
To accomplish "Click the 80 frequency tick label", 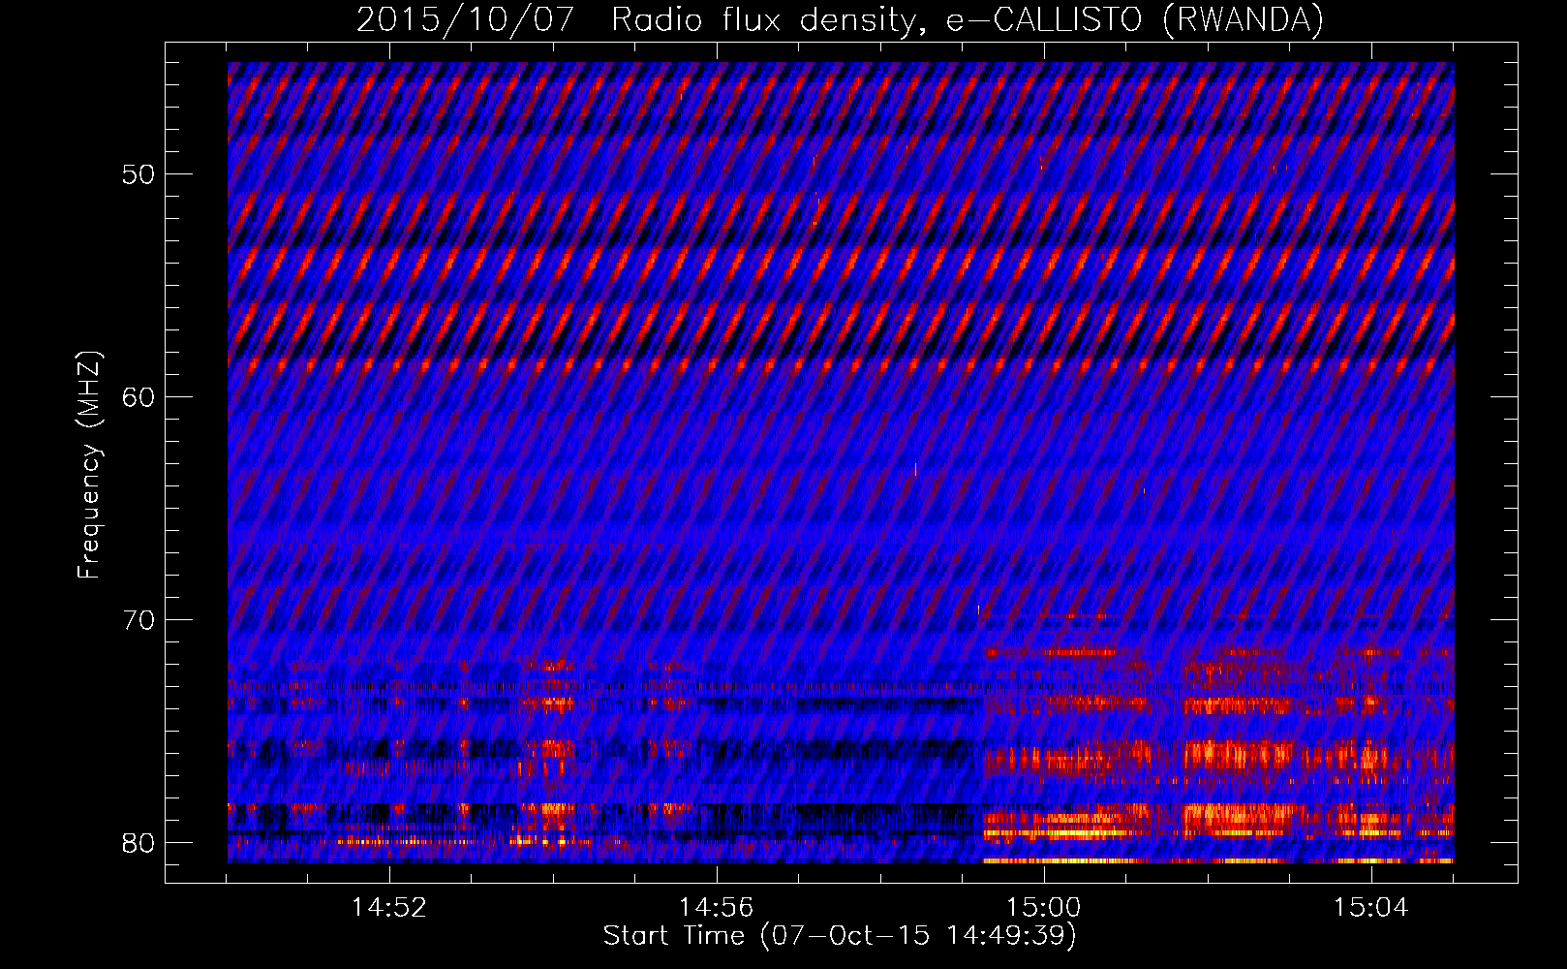I will (138, 843).
